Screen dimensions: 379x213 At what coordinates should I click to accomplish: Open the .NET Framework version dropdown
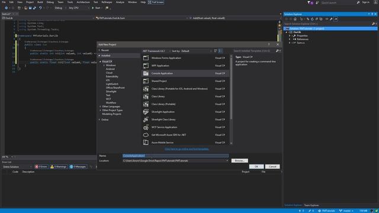[156, 51]
